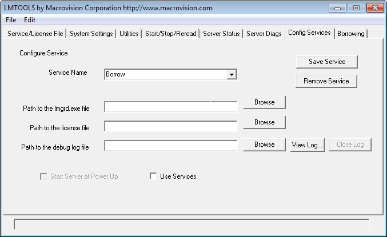Click the debug log file path field
The width and height of the screenshot is (387, 237).
[170, 146]
